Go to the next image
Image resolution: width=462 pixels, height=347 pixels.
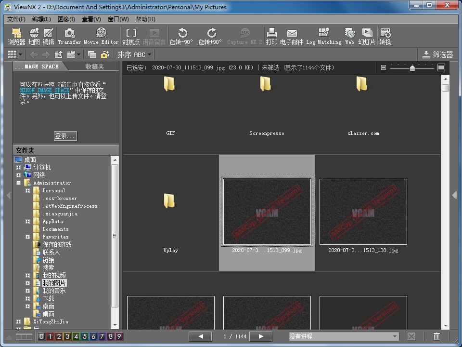tap(261, 336)
